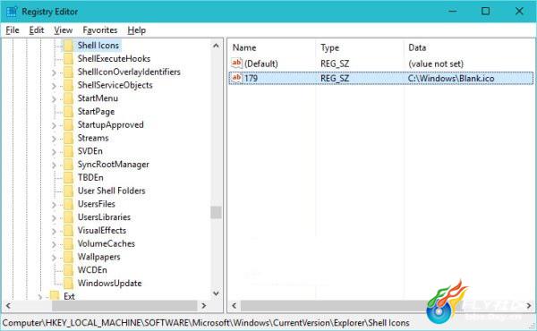Click the Wallpapers folder icon
The height and width of the screenshot is (331, 537).
69,257
